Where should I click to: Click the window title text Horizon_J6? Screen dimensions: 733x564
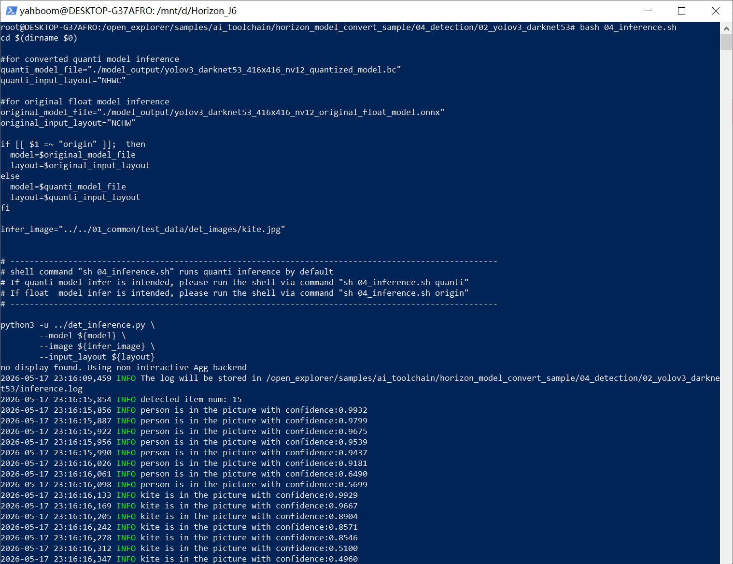click(x=214, y=11)
